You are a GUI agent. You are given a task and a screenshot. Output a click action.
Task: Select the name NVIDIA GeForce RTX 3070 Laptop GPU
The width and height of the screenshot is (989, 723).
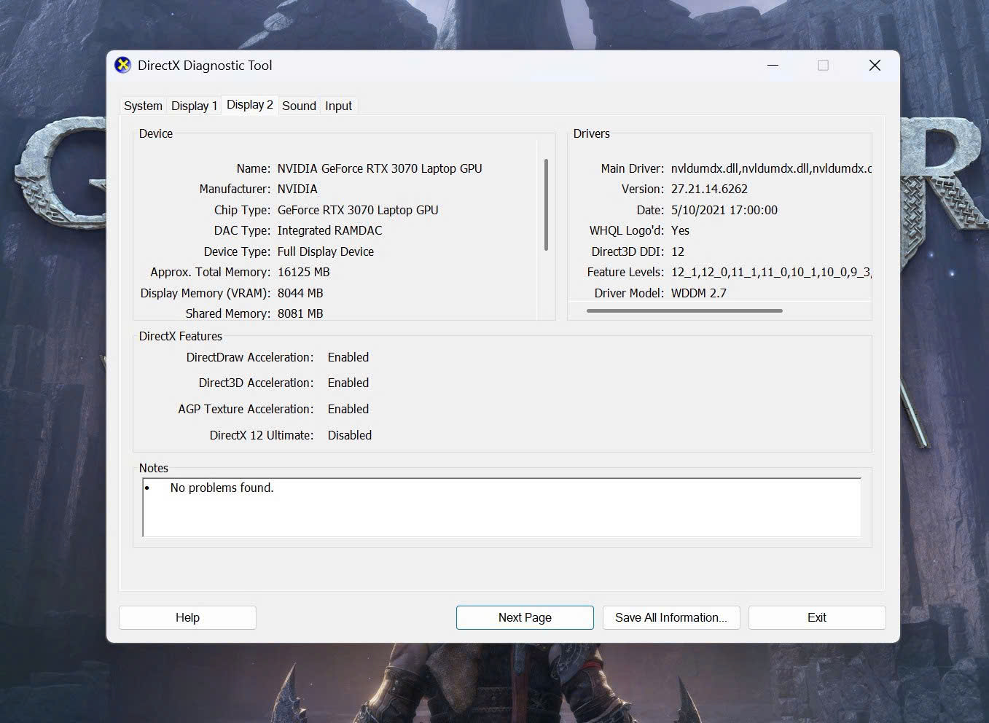point(380,168)
